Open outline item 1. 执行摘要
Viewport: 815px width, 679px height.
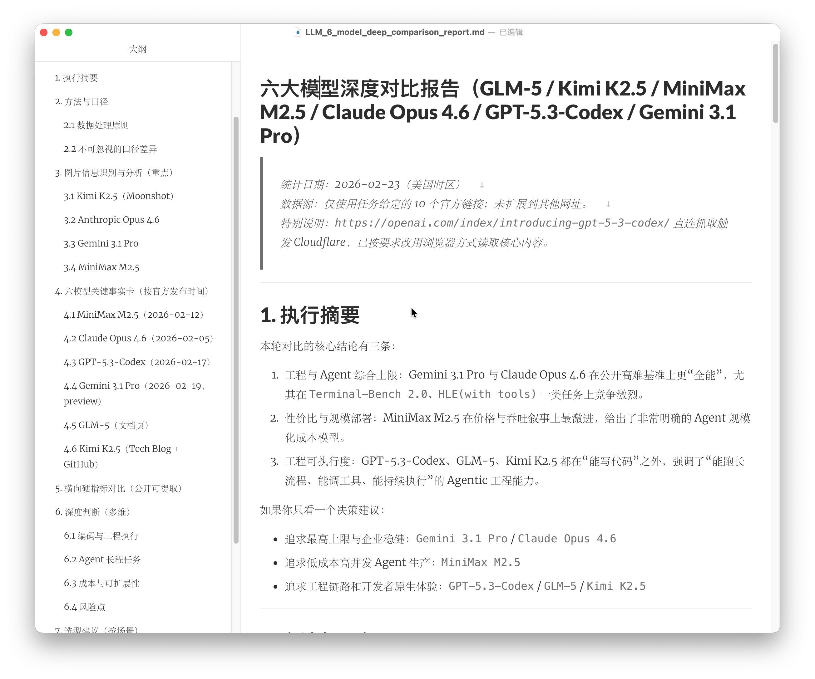pyautogui.click(x=76, y=78)
